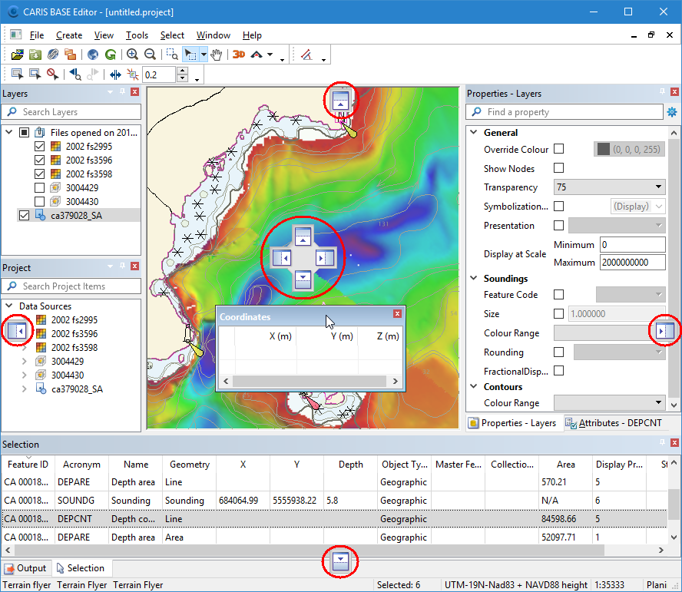Close the Coordinates window
The width and height of the screenshot is (682, 592).
point(397,314)
